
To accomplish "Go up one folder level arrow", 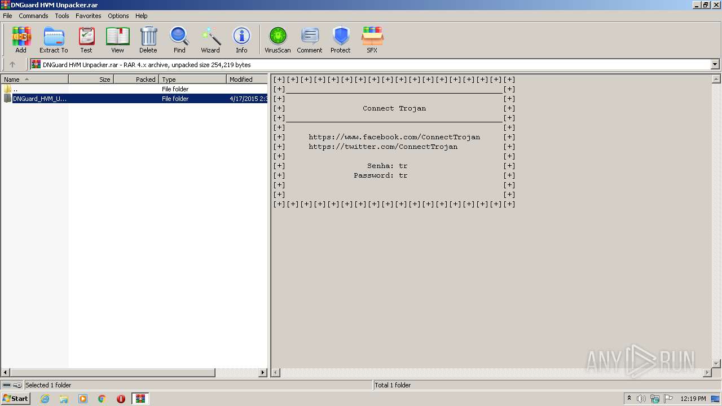I will 12,64.
